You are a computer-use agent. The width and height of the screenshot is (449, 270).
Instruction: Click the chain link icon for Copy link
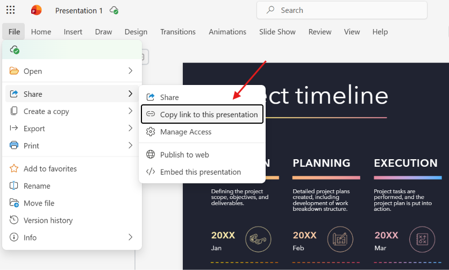pos(151,114)
